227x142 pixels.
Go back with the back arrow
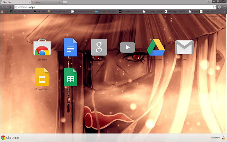click(2, 7)
